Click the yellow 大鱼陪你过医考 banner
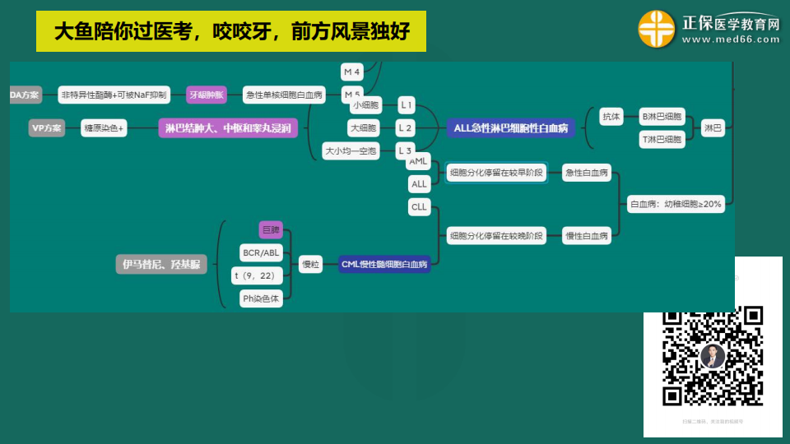Image resolution: width=790 pixels, height=444 pixels. pos(231,31)
